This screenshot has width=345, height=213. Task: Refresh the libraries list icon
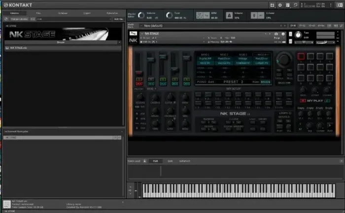click(x=6, y=19)
